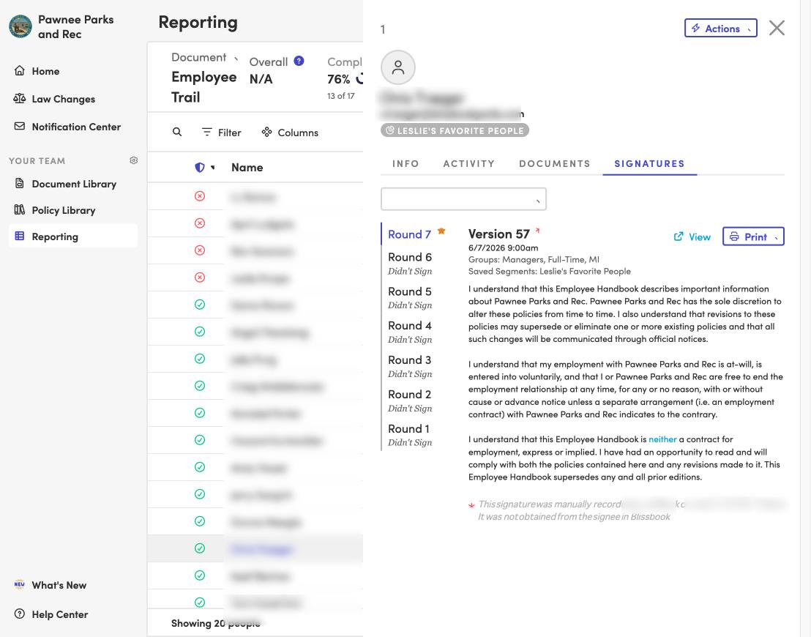The height and width of the screenshot is (637, 811).
Task: Open the Help Center
Action: [51, 614]
